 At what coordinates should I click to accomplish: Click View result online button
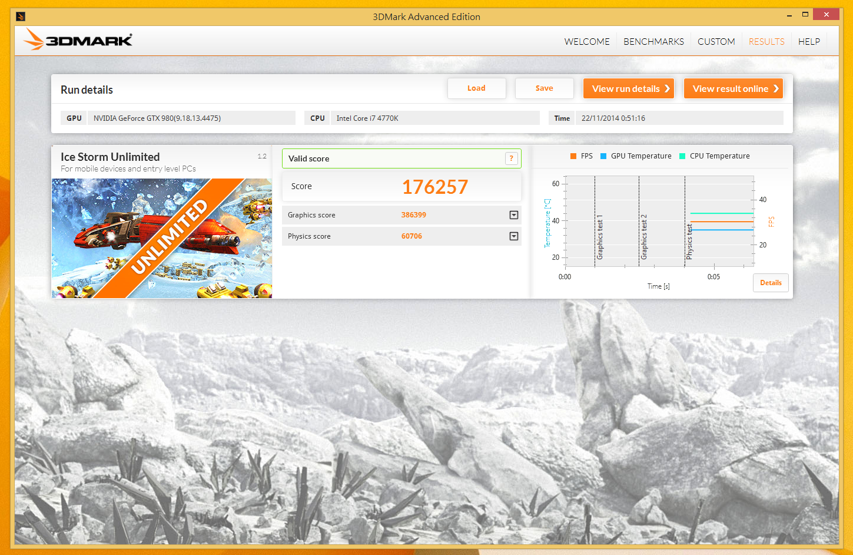(x=733, y=88)
